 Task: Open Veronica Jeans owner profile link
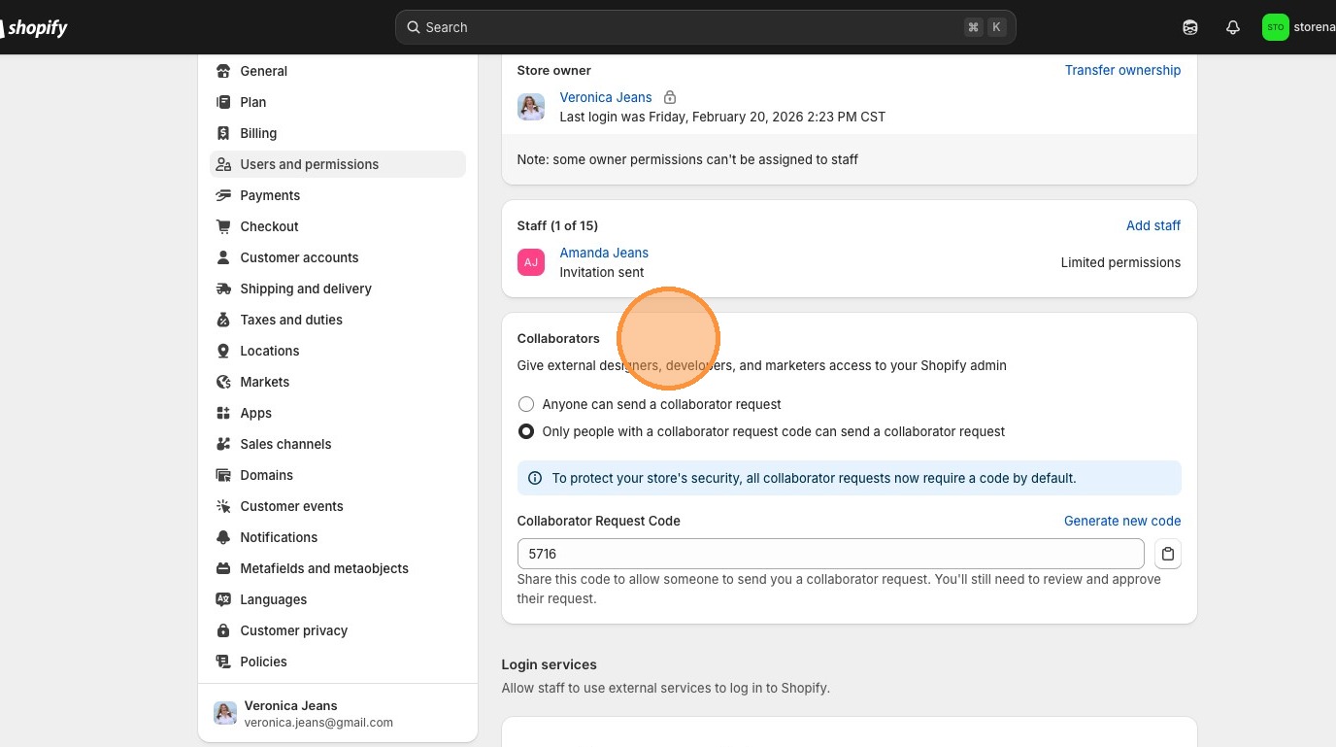click(606, 97)
